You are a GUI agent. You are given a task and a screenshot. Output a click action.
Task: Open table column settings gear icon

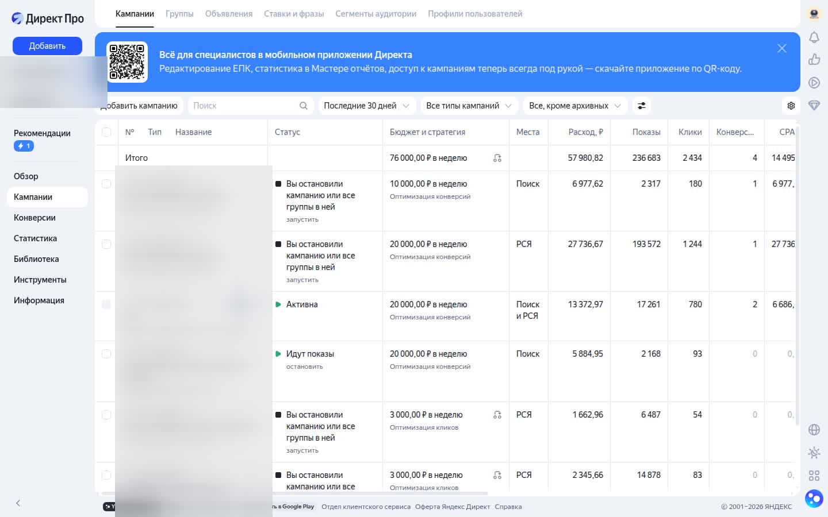point(791,106)
